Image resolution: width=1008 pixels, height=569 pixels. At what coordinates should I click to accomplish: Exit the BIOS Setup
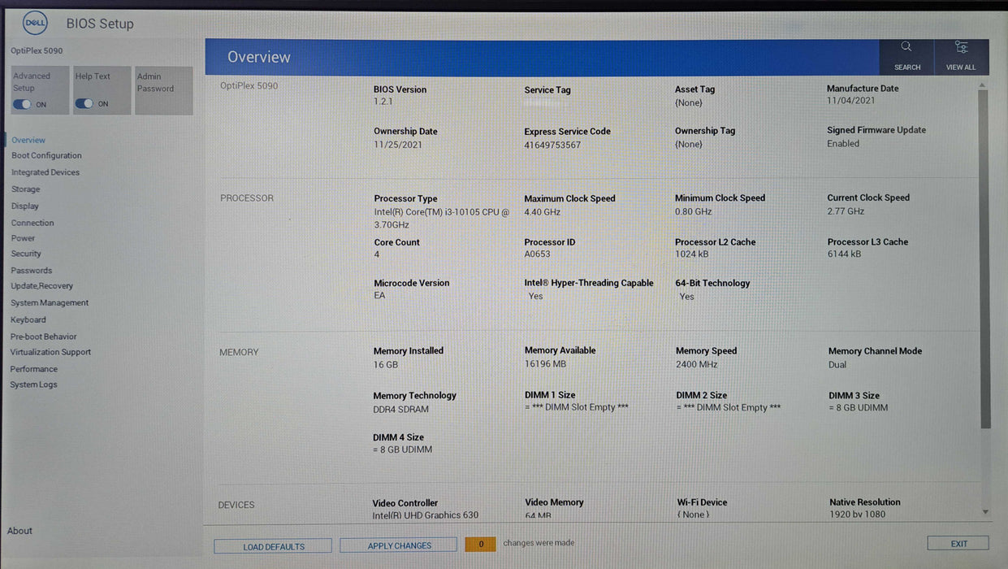click(958, 543)
